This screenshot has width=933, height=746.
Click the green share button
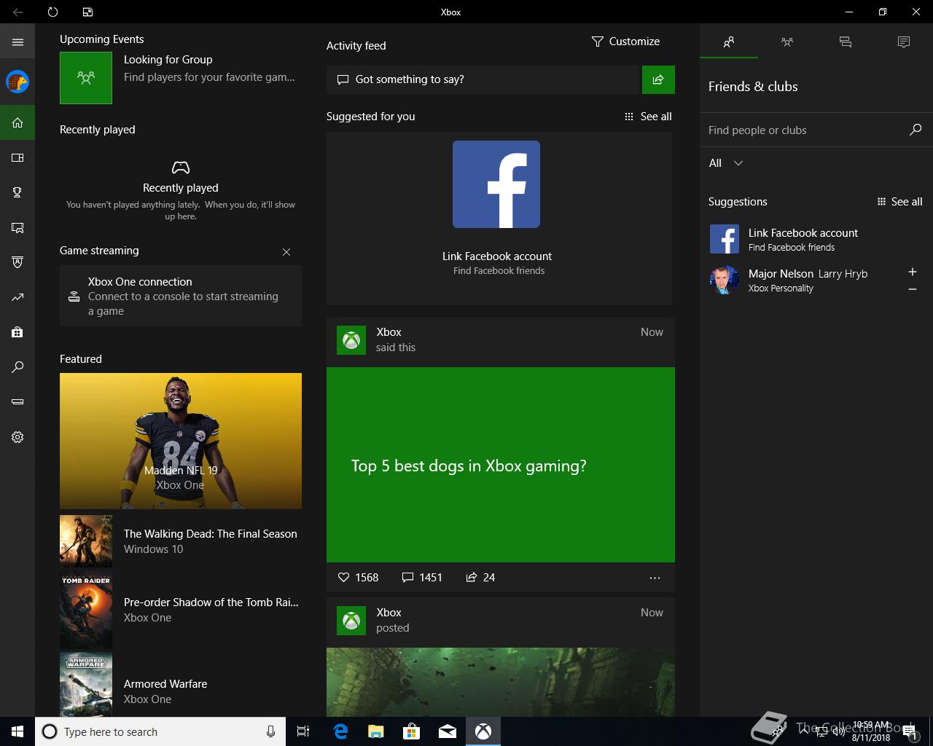click(658, 79)
